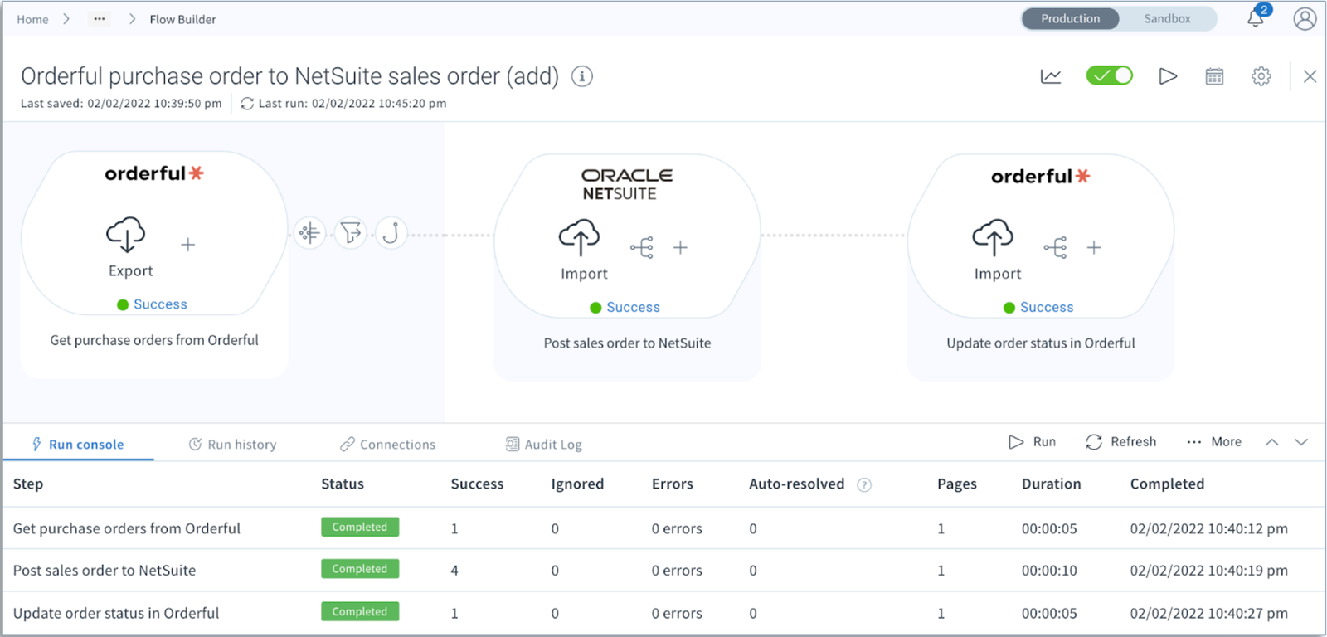Click the flow title text

coord(289,76)
